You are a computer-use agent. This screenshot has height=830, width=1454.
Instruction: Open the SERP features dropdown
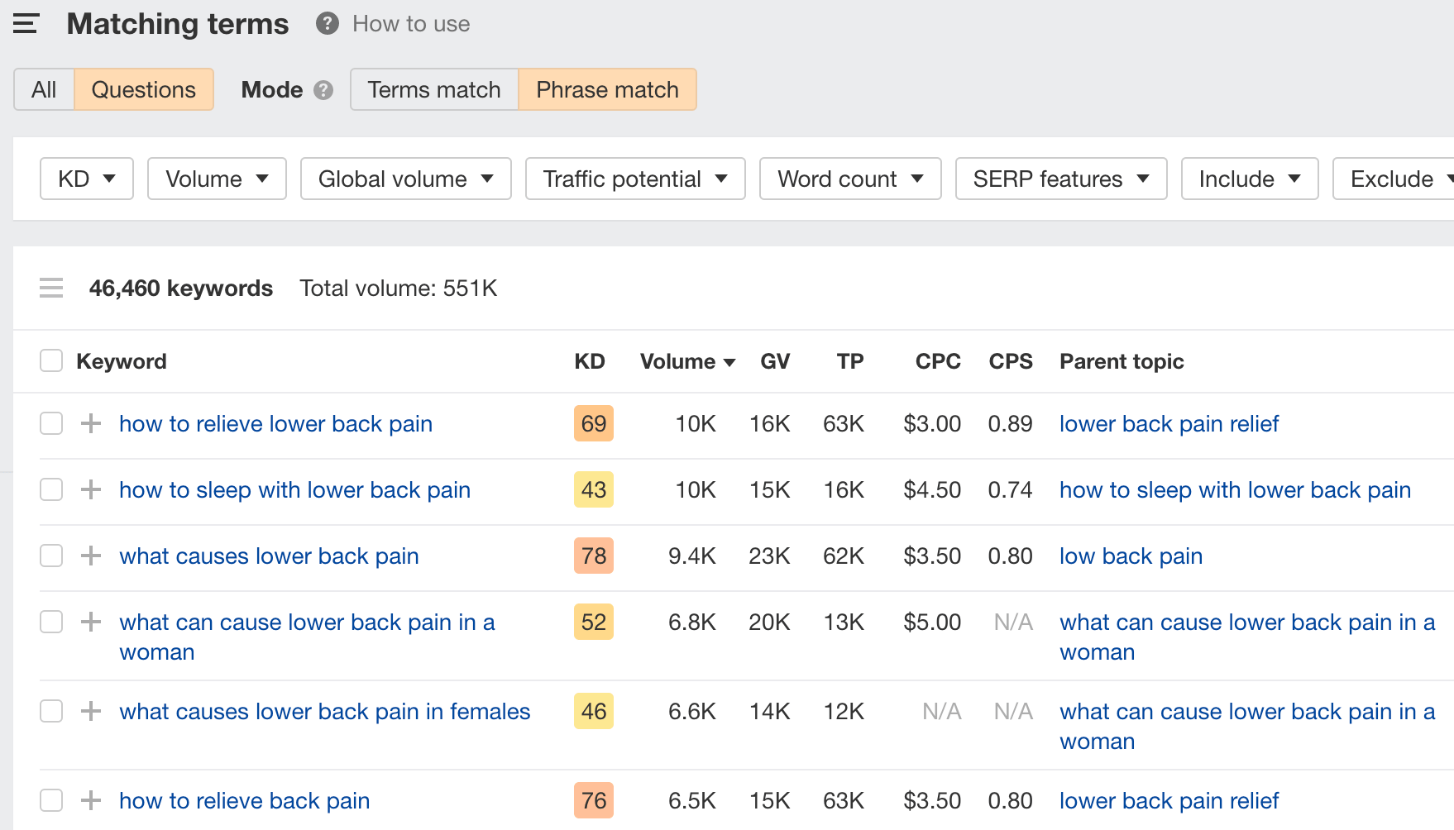1060,178
